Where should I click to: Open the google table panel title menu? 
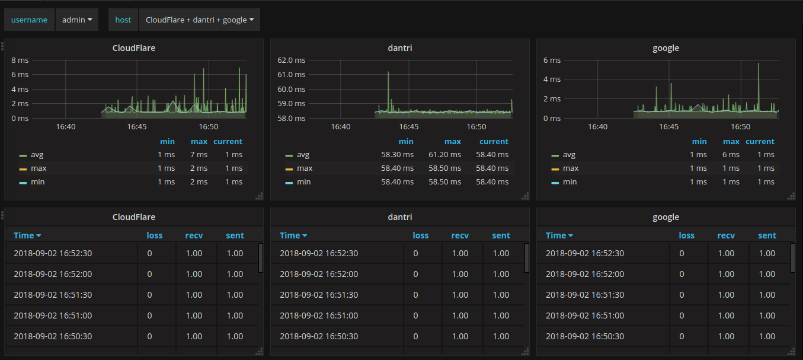point(666,217)
